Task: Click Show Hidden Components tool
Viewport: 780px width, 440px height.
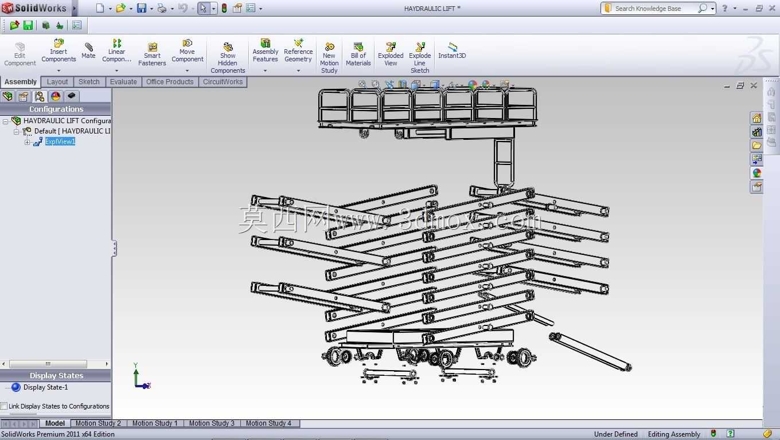Action: pyautogui.click(x=228, y=58)
